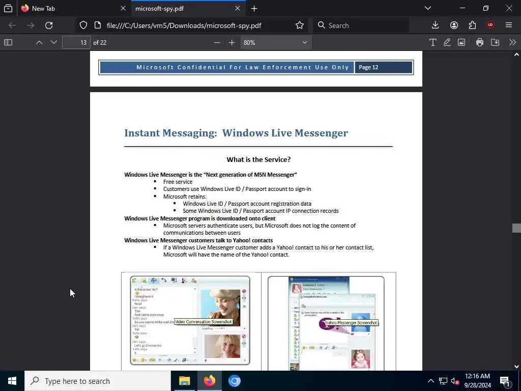This screenshot has width=521, height=391.
Task: Select the add image tool
Action: tap(461, 43)
